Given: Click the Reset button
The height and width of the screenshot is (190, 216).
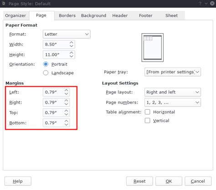Looking at the screenshot, I should pyautogui.click(x=139, y=181).
